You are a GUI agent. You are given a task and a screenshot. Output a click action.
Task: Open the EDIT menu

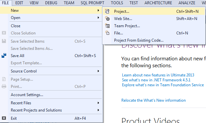[19, 3]
